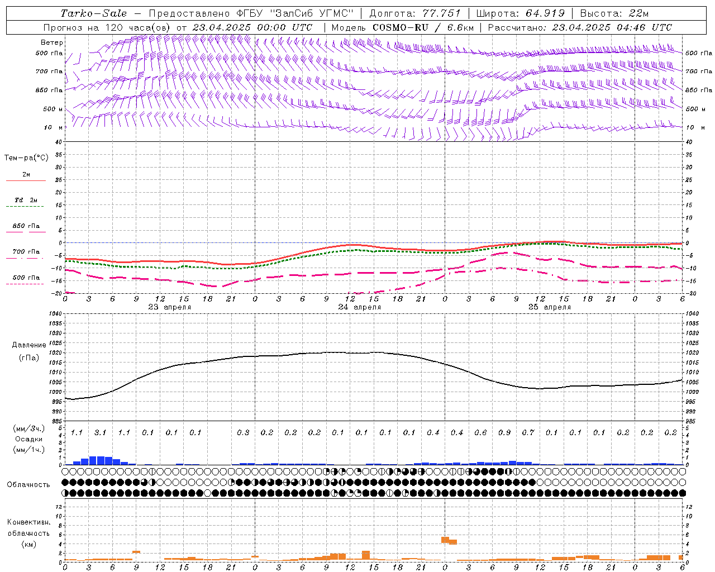This screenshot has height=572, width=715.
Task: Click the solid red line under 2м legend
Action: pyautogui.click(x=26, y=180)
